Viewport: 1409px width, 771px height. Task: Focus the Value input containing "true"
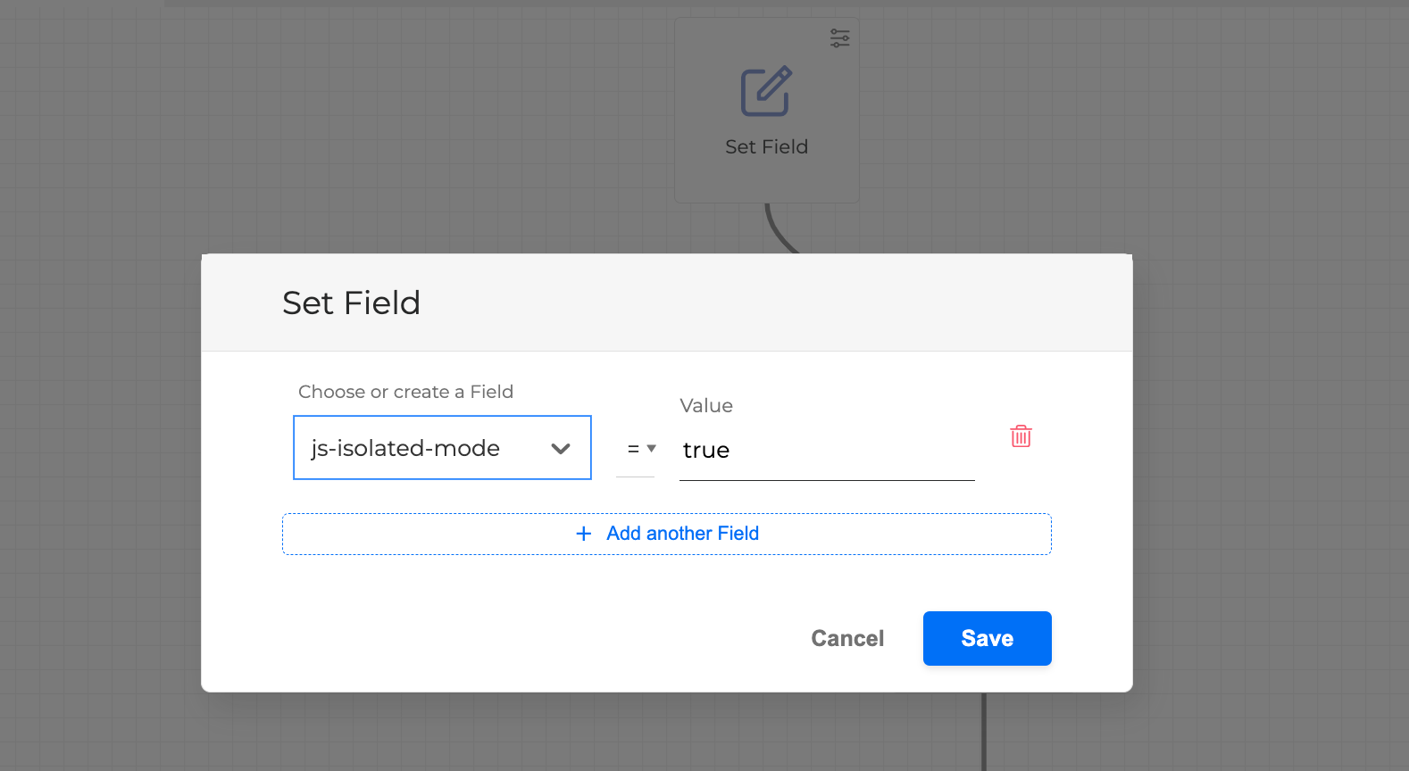click(826, 451)
